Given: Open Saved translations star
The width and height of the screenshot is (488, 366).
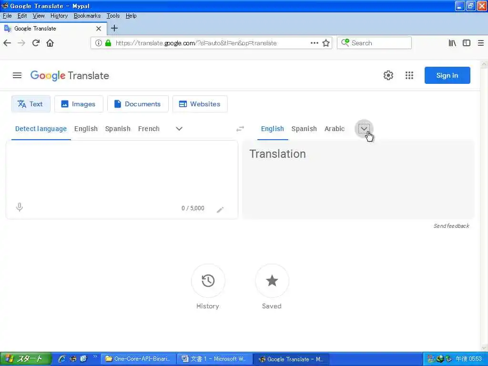Looking at the screenshot, I should click(x=272, y=280).
